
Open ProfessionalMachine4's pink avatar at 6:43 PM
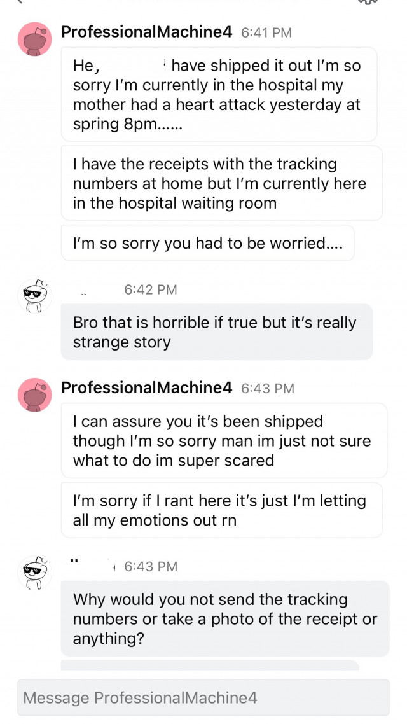[34, 395]
